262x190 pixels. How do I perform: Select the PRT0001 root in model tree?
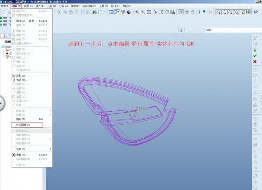(6, 47)
